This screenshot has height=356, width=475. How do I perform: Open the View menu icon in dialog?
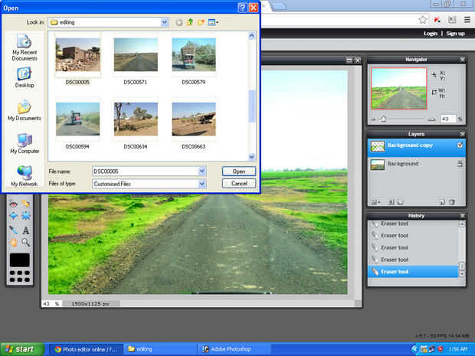(213, 22)
